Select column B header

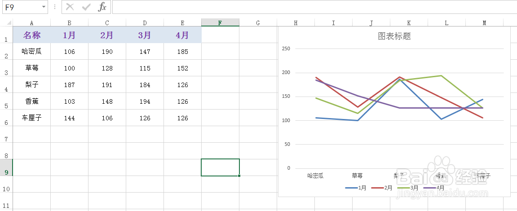pos(69,23)
